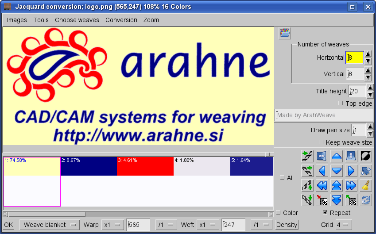Image resolution: width=376 pixels, height=234 pixels.
Task: Uncheck the Repeat checkbox
Action: click(x=325, y=212)
